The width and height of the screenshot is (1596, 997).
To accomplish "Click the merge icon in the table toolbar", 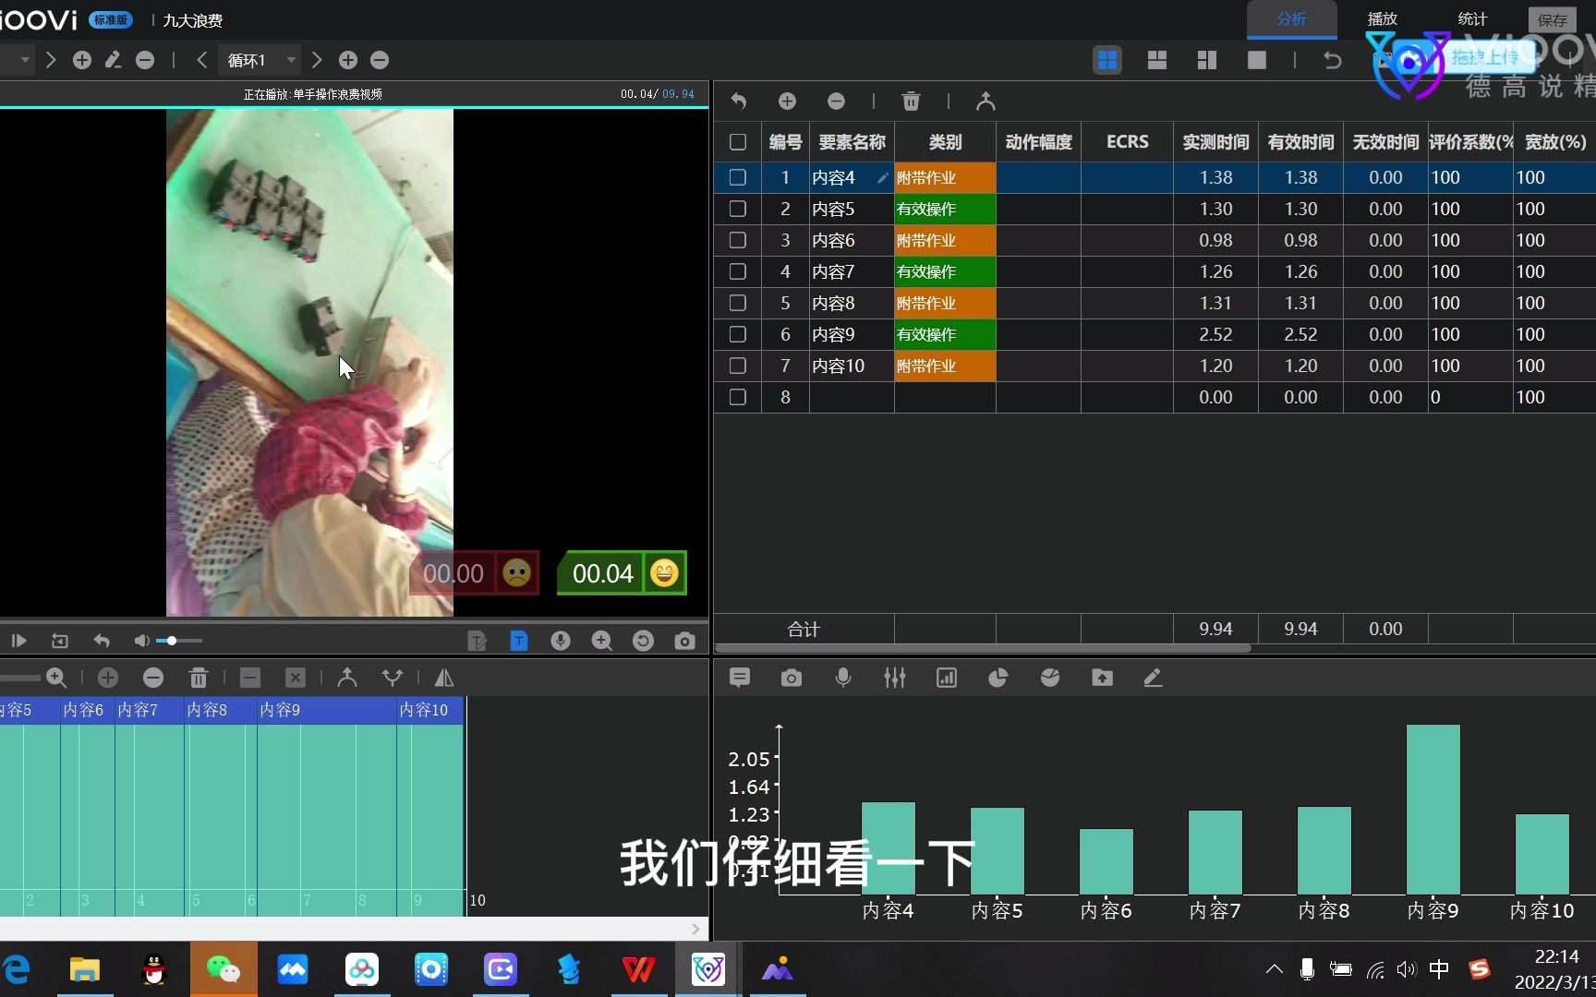I will 985,101.
